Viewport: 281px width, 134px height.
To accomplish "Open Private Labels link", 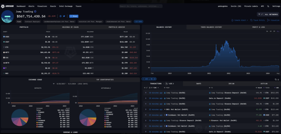I will tap(251, 6).
